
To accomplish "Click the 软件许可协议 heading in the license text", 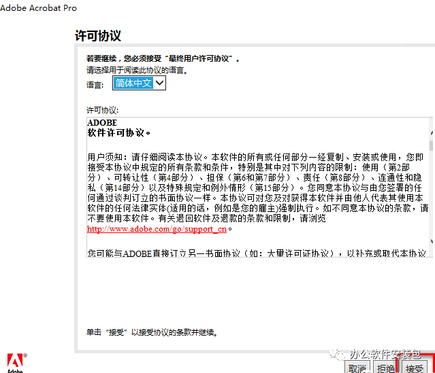I will (118, 133).
